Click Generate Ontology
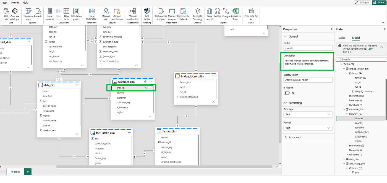This screenshot has width=387, height=183. tap(197, 14)
